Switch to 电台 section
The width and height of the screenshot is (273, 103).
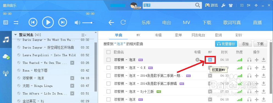pyautogui.click(x=167, y=22)
